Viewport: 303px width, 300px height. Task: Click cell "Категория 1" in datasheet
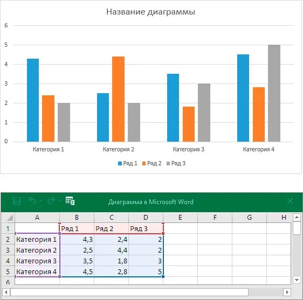coord(37,239)
